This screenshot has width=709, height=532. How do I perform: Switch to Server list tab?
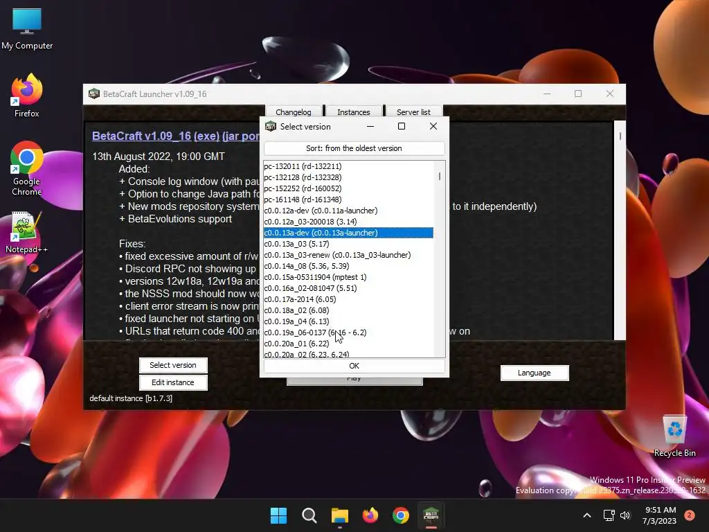[x=414, y=112]
